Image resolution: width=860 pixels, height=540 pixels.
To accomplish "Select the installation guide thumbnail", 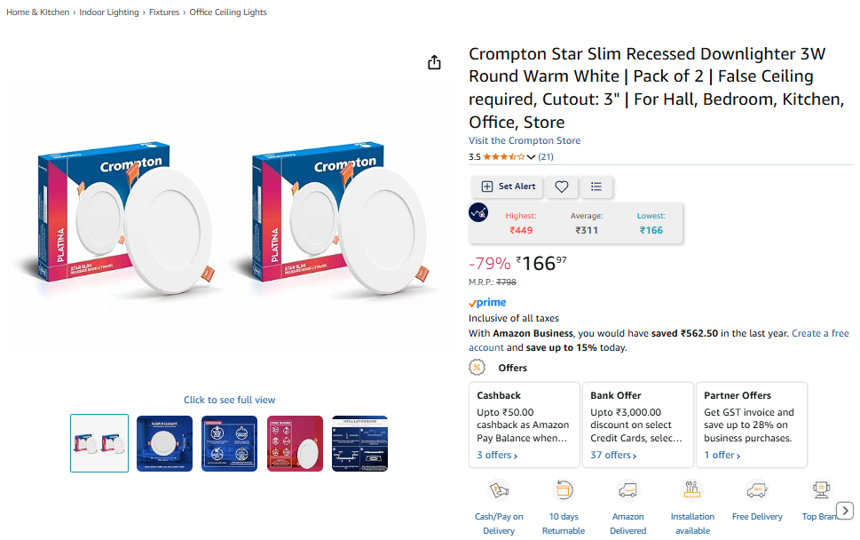I will point(359,443).
